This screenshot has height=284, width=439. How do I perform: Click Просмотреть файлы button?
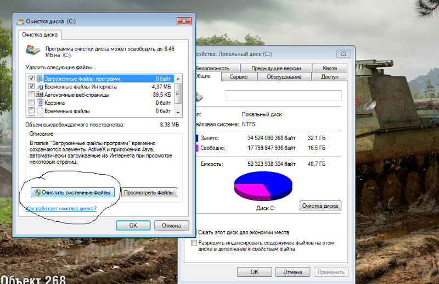click(149, 192)
